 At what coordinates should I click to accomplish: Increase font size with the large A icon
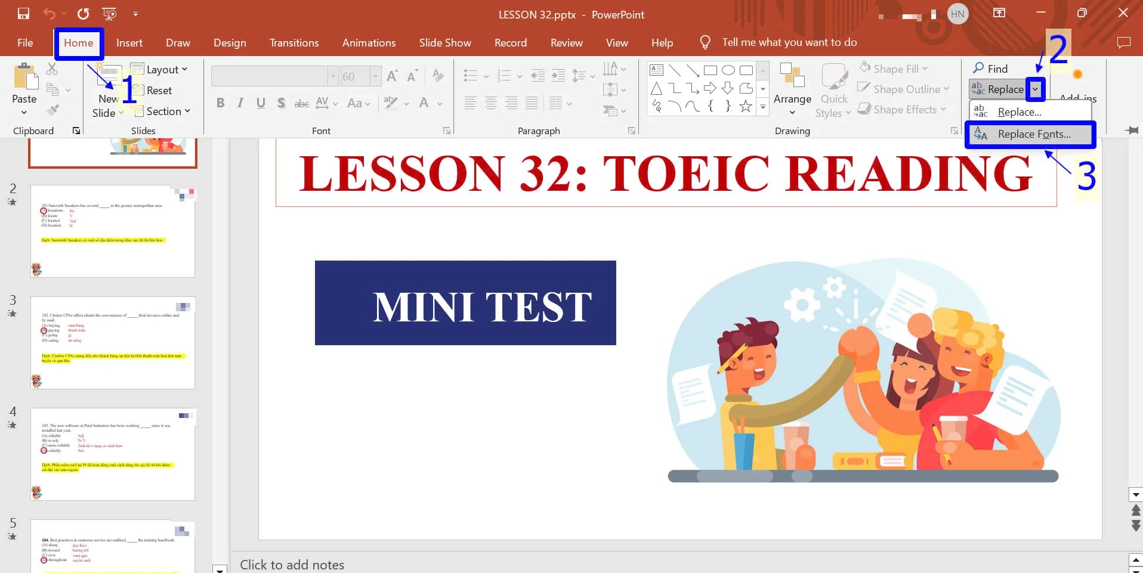[x=392, y=76]
